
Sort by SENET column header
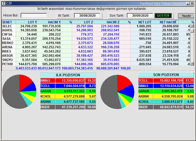(x=9, y=22)
